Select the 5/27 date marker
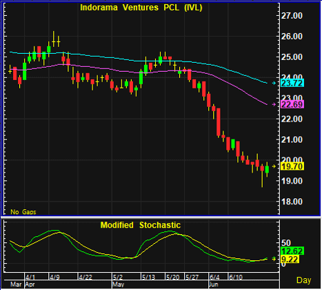 192,277
